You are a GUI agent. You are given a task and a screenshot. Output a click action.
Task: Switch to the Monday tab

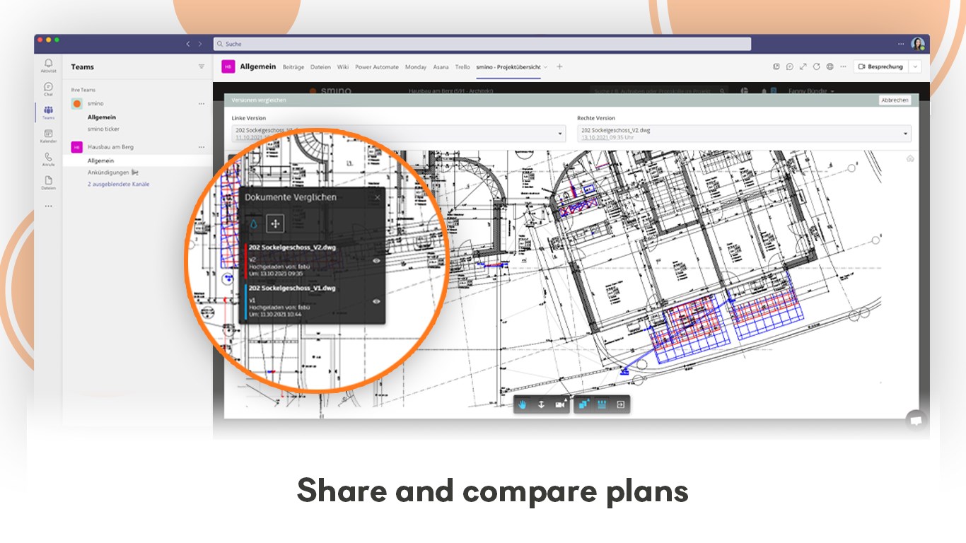[416, 67]
